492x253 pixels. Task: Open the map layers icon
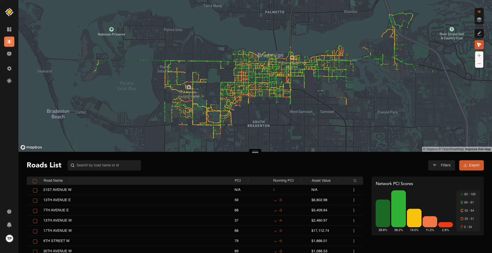[479, 20]
